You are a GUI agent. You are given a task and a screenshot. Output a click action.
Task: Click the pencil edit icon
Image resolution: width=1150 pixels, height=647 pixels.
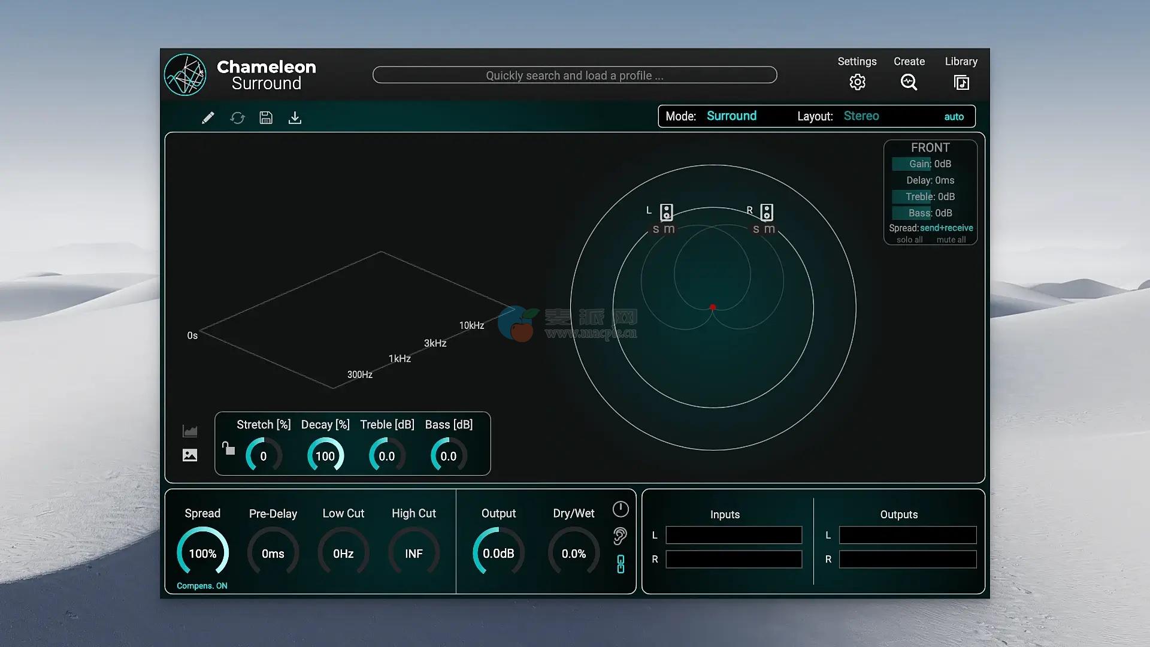coord(208,117)
